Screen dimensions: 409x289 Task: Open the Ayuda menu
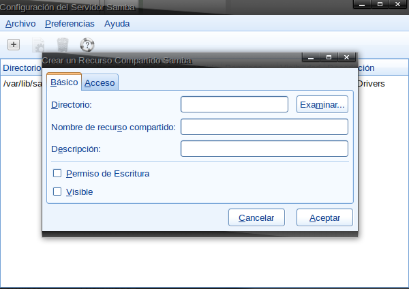(117, 24)
